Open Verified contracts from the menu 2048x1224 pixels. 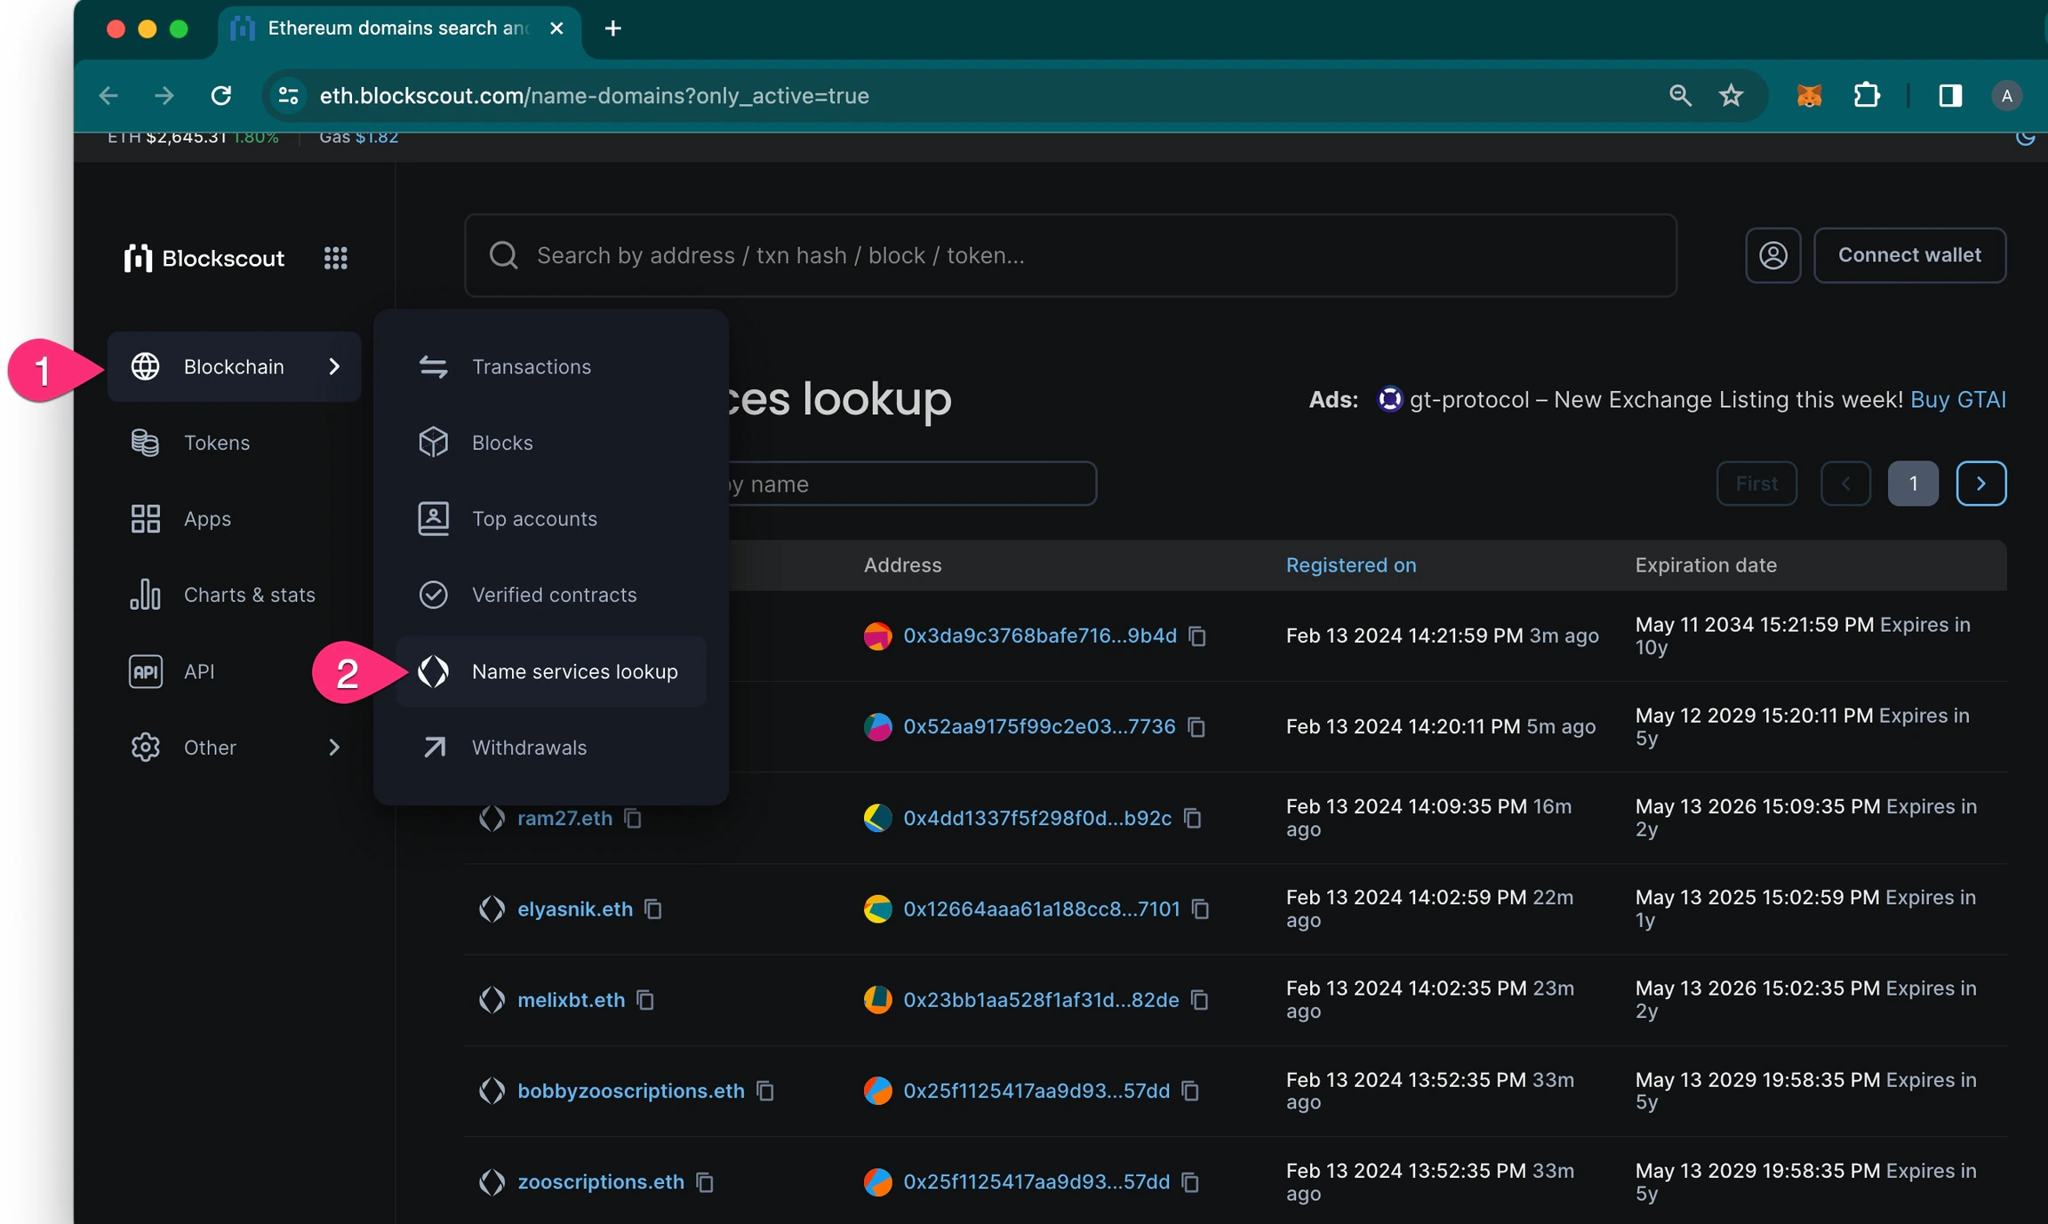point(554,595)
